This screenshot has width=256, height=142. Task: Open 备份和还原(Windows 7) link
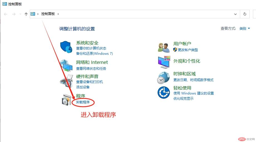(95, 54)
